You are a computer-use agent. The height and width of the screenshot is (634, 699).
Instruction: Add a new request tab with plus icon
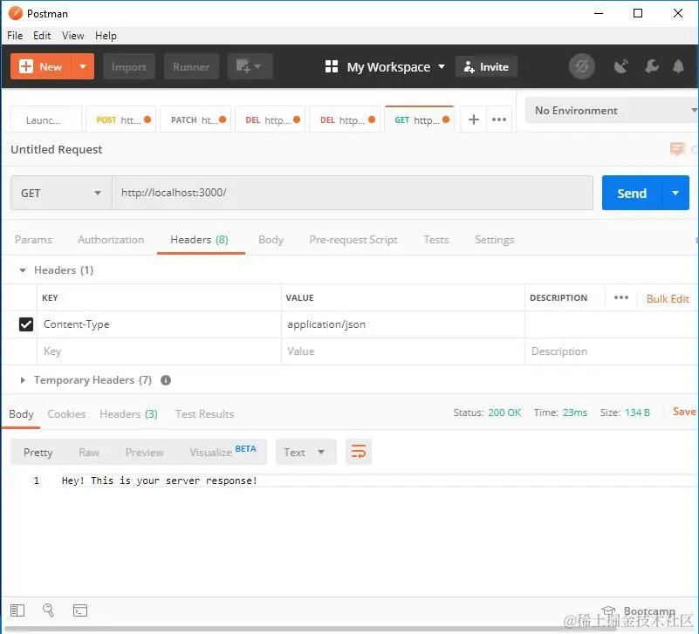[474, 119]
